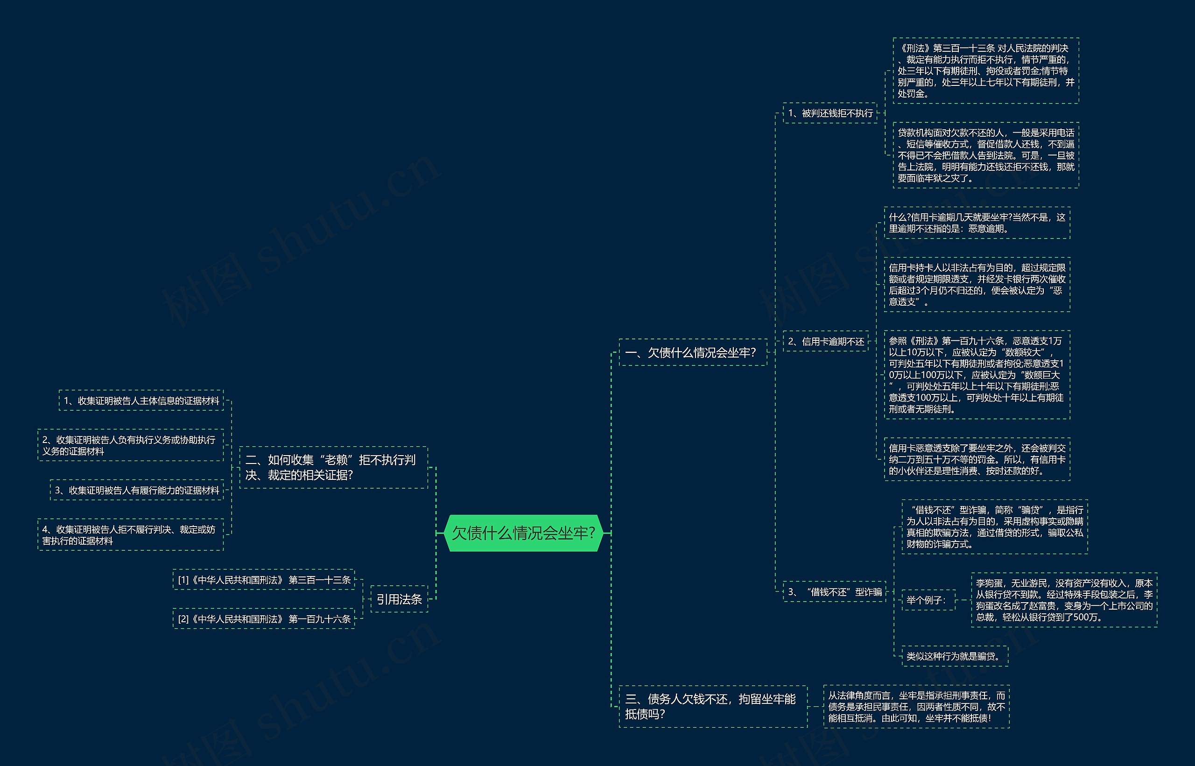The height and width of the screenshot is (766, 1195).
Task: Click node 三、债务人欠钱不还，拘留坐牢能抵债吗?
Action: point(712,706)
